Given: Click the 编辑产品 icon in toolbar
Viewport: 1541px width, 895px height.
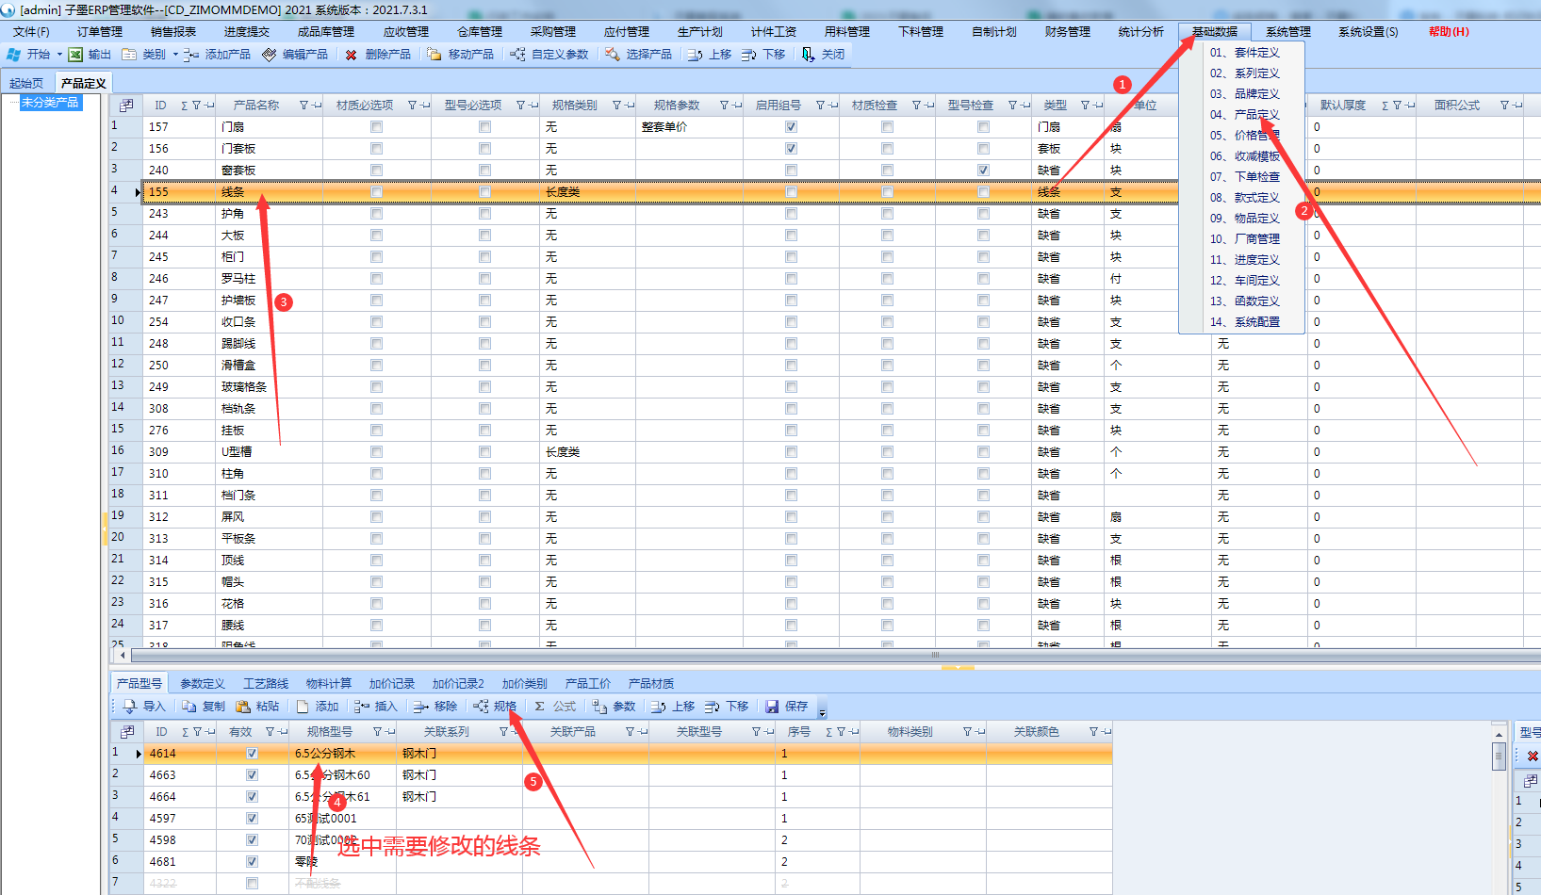Looking at the screenshot, I should pos(270,55).
